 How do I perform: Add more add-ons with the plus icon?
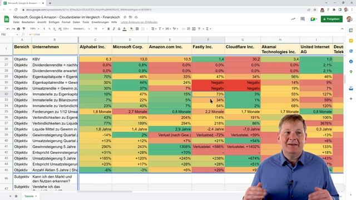click(351, 99)
